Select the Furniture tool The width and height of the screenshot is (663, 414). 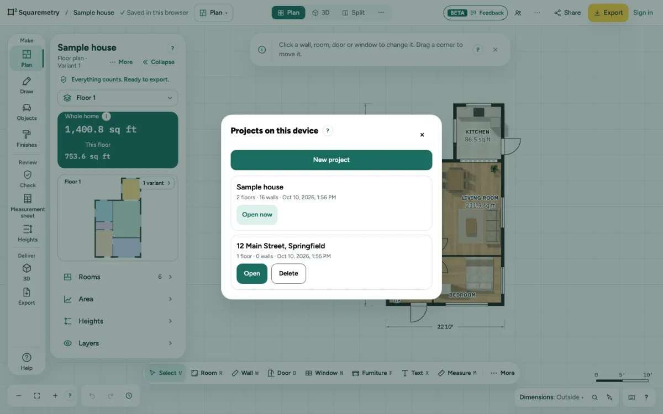point(372,373)
